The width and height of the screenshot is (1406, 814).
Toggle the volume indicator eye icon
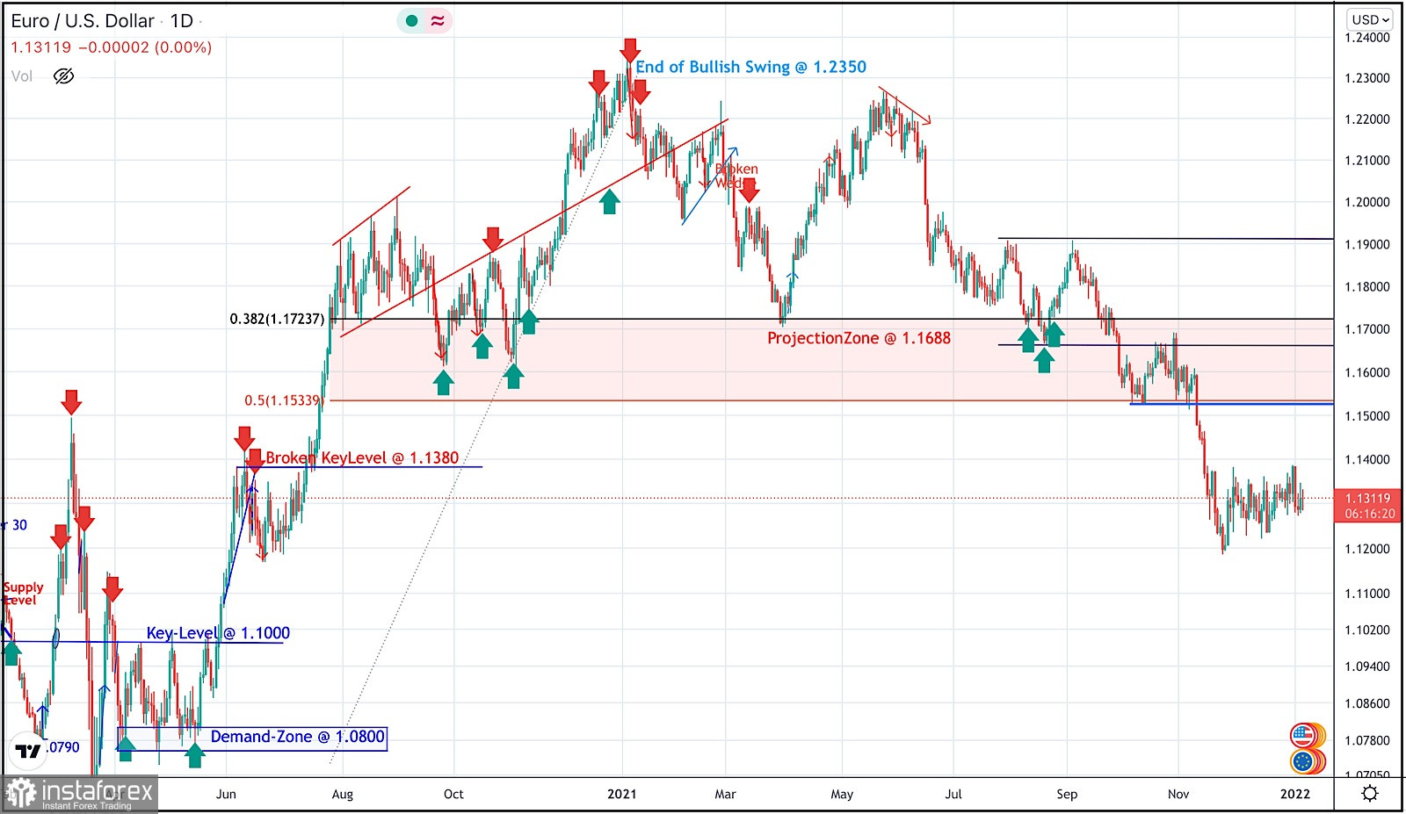63,76
